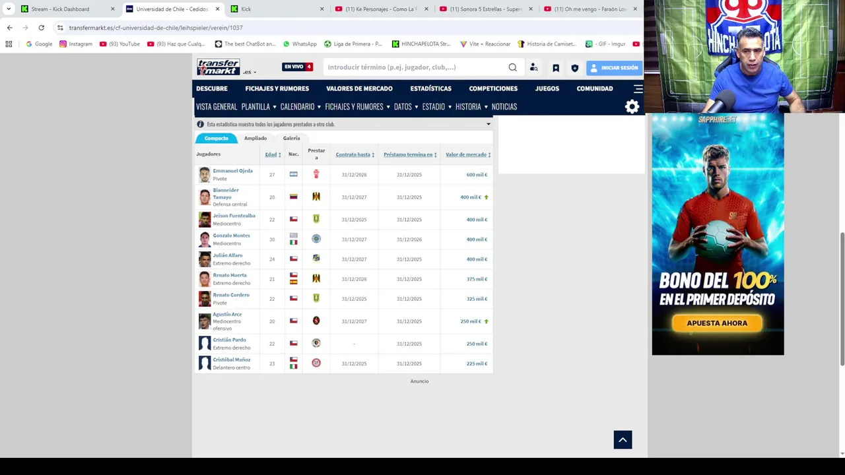The height and width of the screenshot is (475, 845).
Task: Open the Descubre menu
Action: tap(212, 88)
